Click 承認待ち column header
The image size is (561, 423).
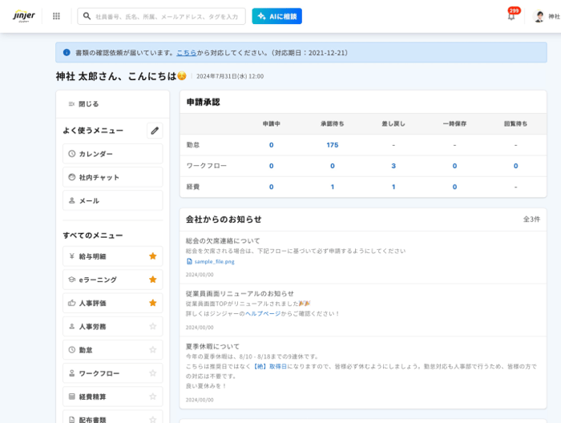[333, 123]
